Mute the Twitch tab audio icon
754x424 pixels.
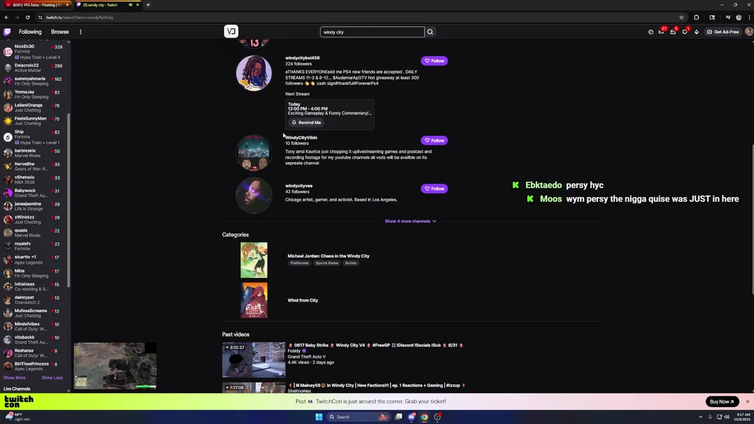[x=130, y=5]
